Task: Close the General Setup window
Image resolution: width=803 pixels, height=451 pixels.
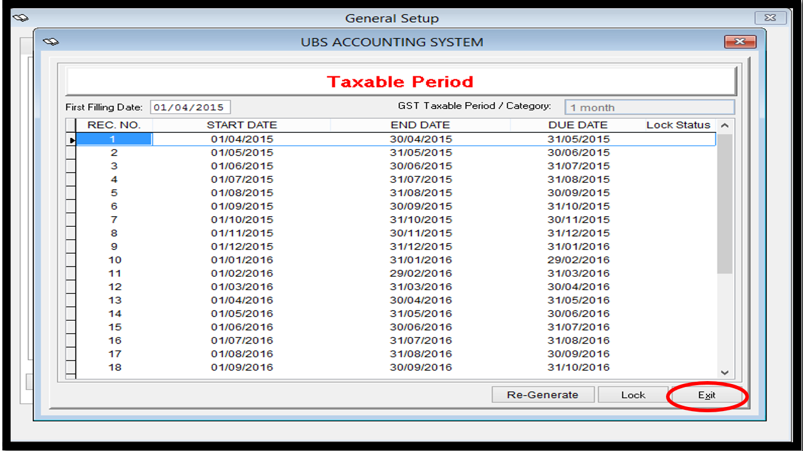Action: [x=771, y=18]
